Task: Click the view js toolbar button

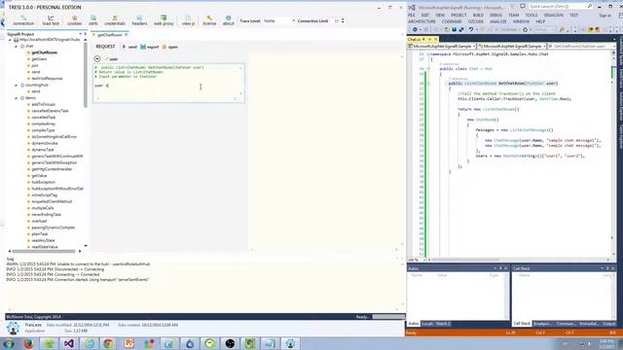Action: [188, 20]
